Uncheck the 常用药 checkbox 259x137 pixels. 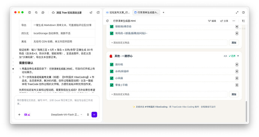click(111, 33)
